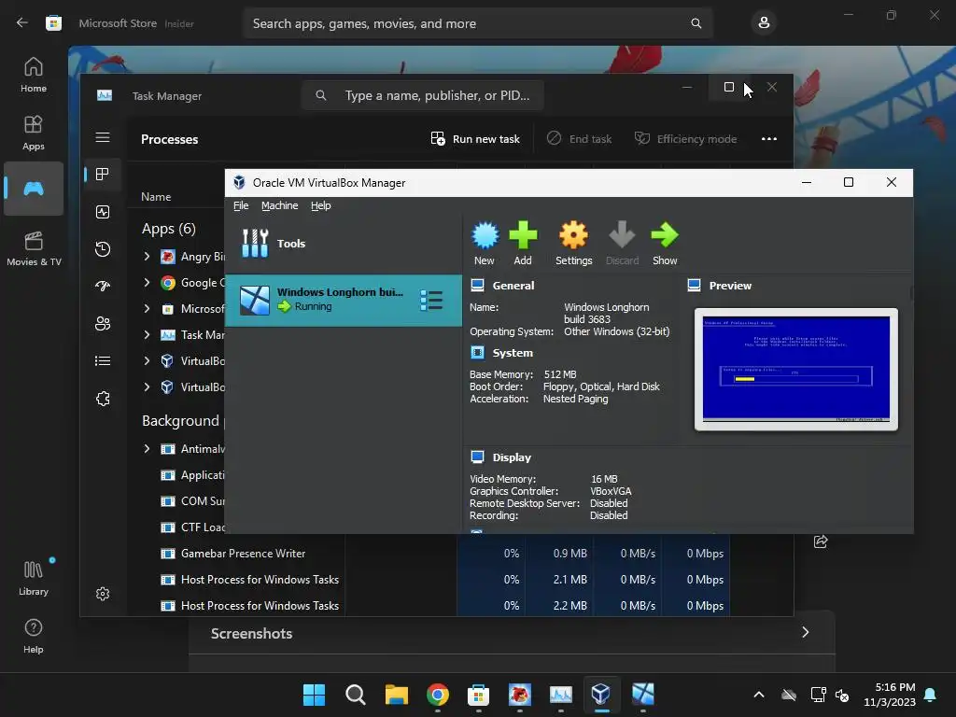Viewport: 956px width, 717px height.
Task: Click the Task Manager search field
Action: (423, 96)
